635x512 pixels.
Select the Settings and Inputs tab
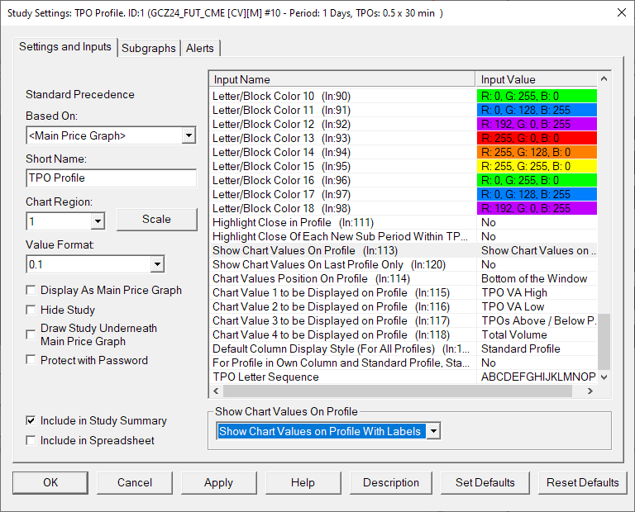click(x=65, y=47)
